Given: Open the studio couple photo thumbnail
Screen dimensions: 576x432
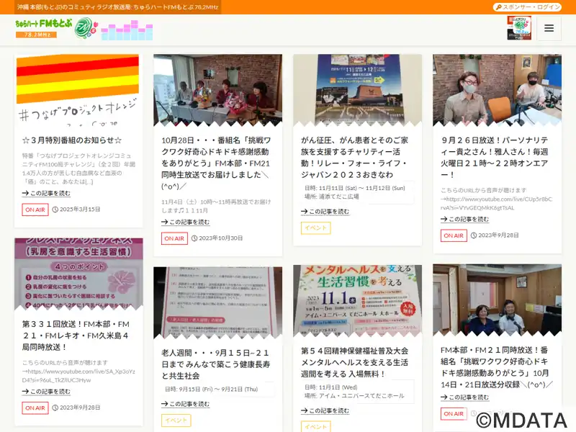Looking at the screenshot, I should pyautogui.click(x=497, y=300).
